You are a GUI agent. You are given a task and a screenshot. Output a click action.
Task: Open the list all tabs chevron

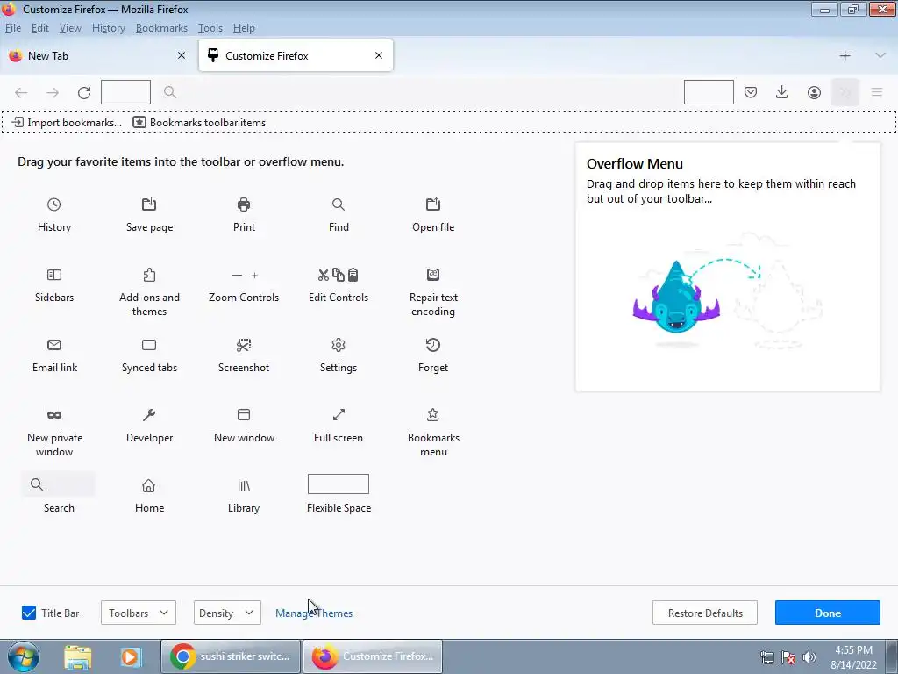[880, 55]
